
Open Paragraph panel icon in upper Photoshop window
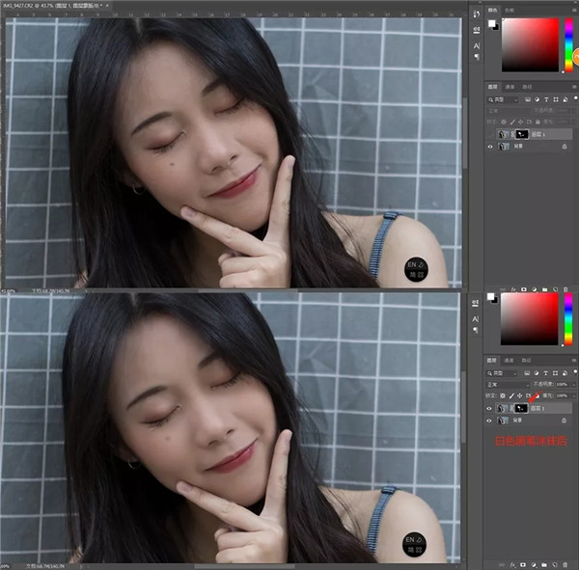click(477, 57)
